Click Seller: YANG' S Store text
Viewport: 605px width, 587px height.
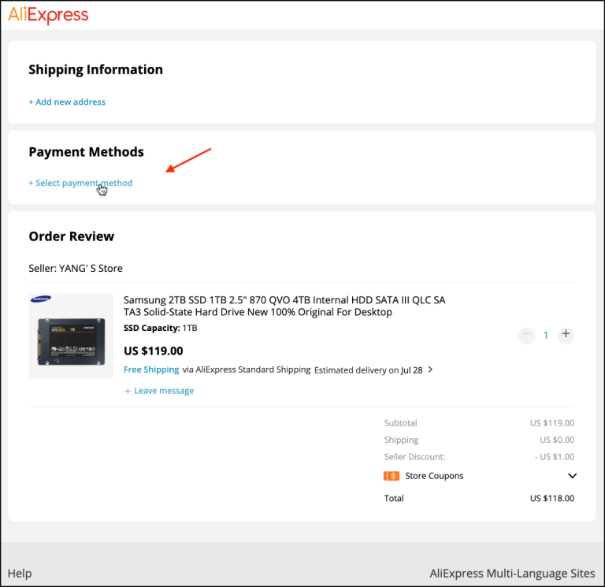tap(76, 268)
